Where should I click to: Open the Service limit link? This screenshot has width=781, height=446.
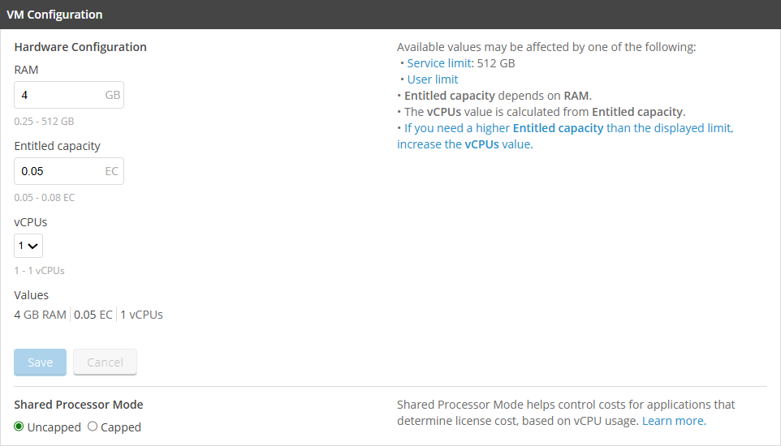tap(426, 63)
